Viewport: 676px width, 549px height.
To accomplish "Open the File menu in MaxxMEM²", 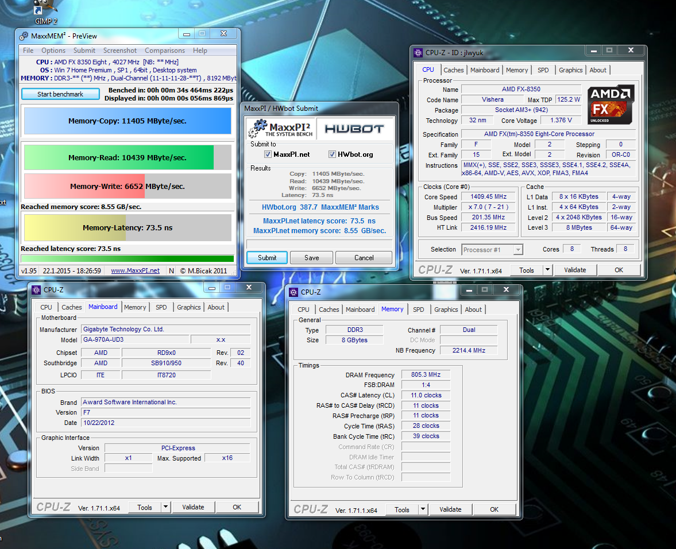I will pyautogui.click(x=28, y=51).
